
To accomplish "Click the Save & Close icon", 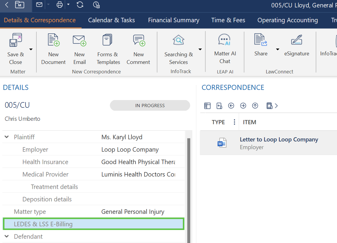I will [15, 40].
